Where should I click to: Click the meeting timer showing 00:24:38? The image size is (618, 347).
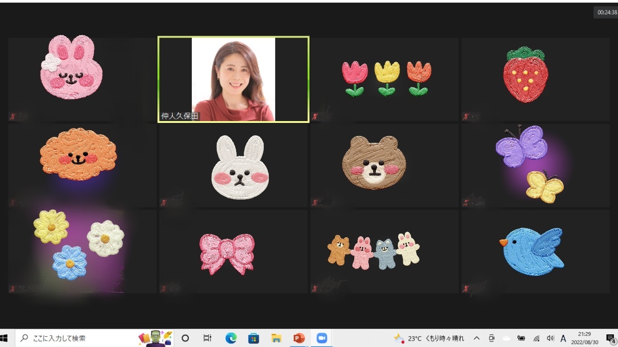pos(607,13)
